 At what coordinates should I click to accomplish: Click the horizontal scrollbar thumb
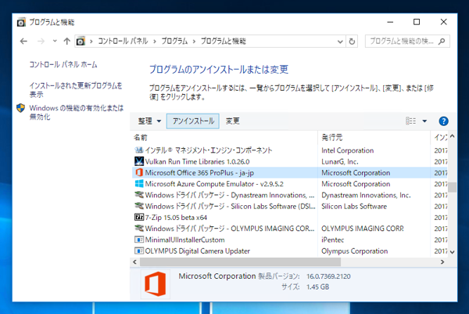click(x=240, y=262)
